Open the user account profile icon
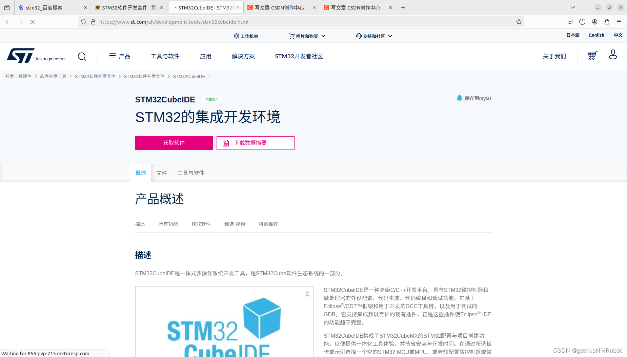Screen dimensions: 627x357 pos(613,55)
